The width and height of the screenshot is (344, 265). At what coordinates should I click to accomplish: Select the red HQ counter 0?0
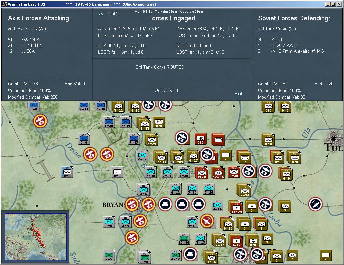tap(201, 139)
